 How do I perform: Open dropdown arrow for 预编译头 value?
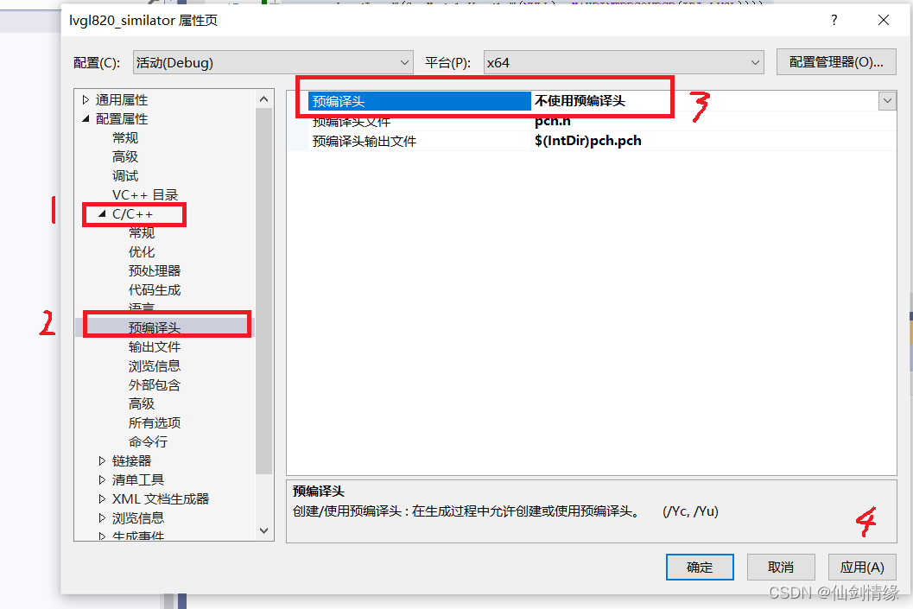887,101
